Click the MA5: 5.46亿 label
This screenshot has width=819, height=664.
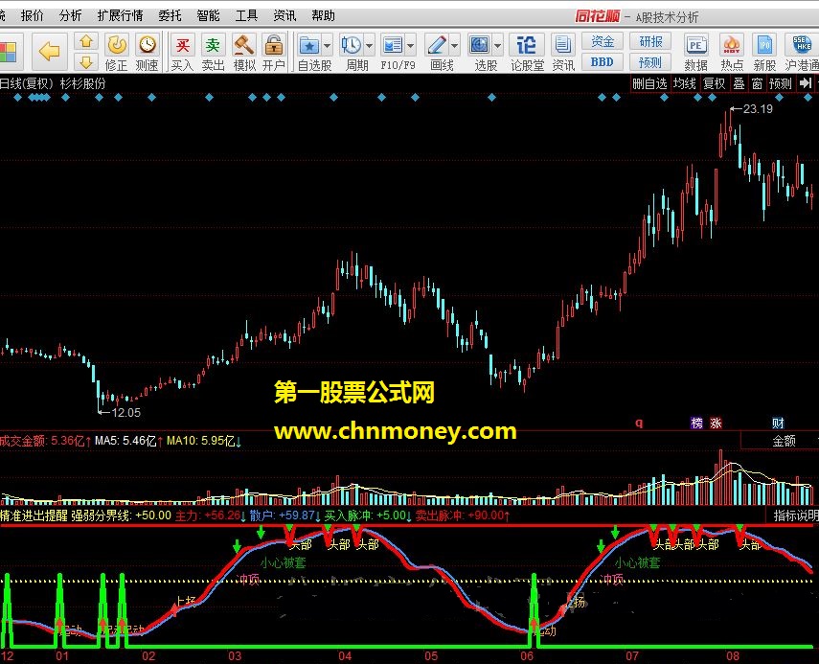tap(128, 441)
